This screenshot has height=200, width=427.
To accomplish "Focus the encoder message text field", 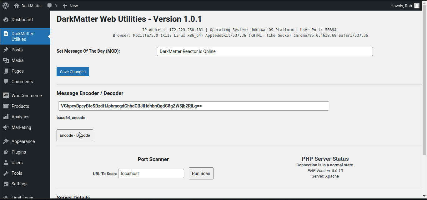I will coord(193,106).
